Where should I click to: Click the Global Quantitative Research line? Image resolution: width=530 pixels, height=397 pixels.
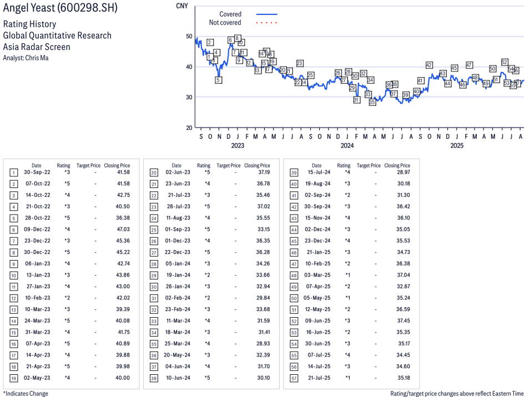click(x=57, y=35)
